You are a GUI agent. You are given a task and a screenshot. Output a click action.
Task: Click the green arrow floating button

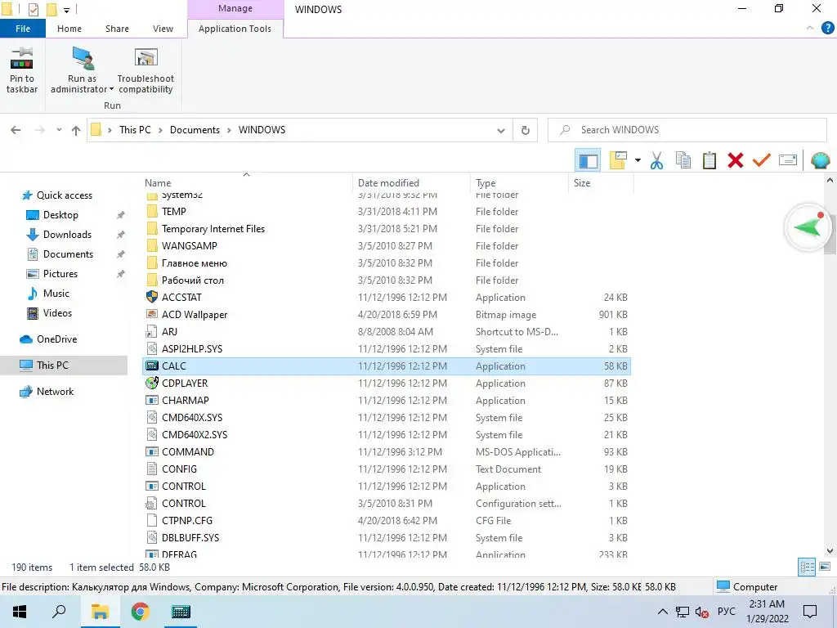click(x=808, y=227)
